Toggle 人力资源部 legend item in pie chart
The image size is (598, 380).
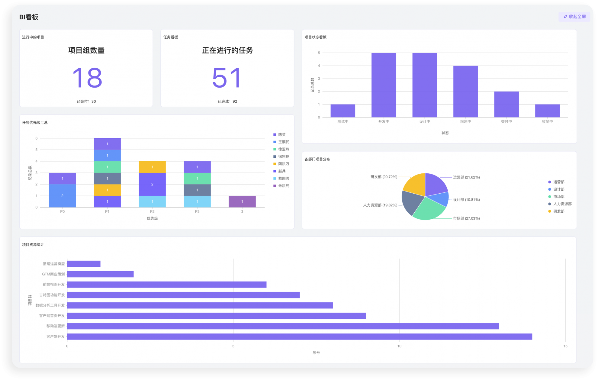click(x=560, y=204)
